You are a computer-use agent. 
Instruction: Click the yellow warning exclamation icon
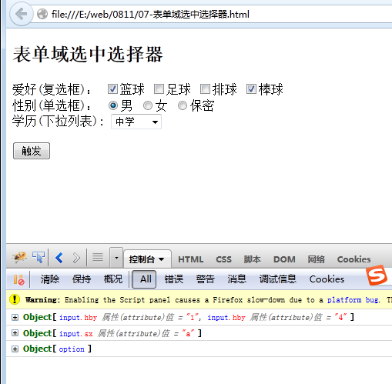click(15, 299)
